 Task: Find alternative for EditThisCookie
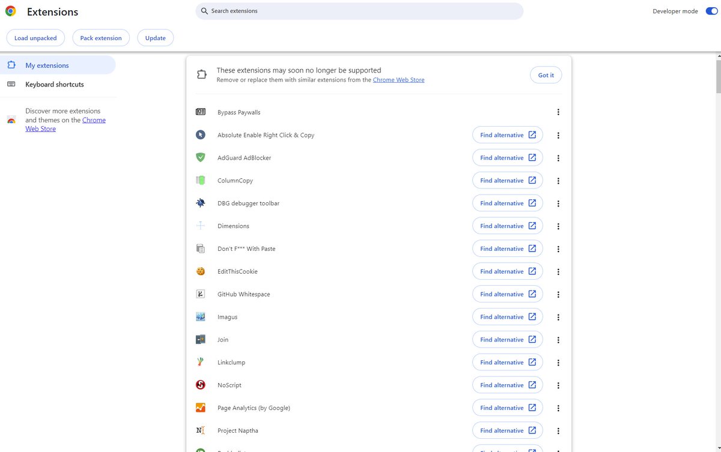pyautogui.click(x=508, y=271)
